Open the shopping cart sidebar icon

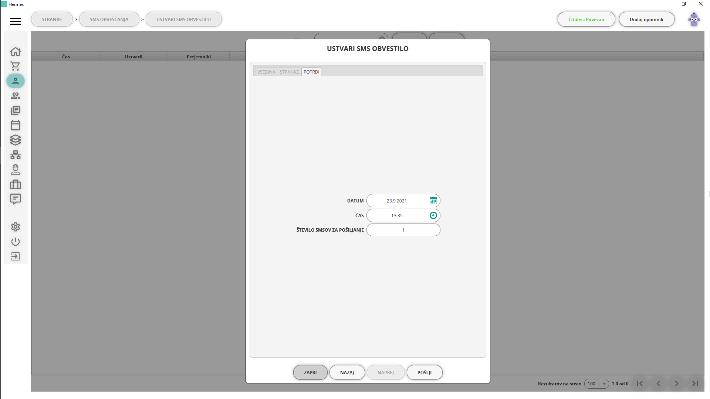click(16, 66)
